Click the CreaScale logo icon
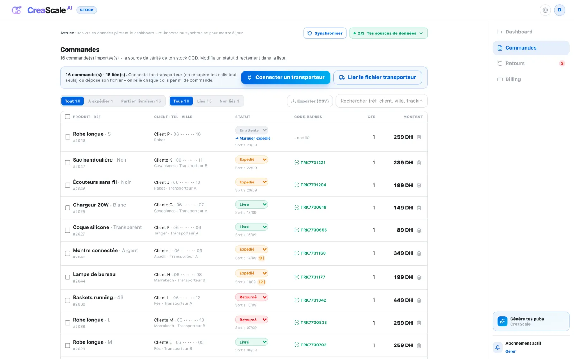Screen dimensions: 574x359 (x=17, y=10)
